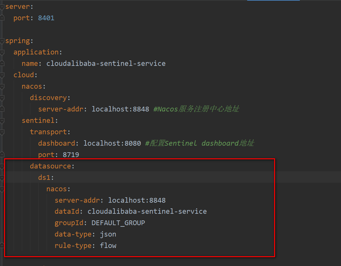Screen dimensions: 341x266
Task: Collapse the ds1: block fold marker
Action: [x=2, y=178]
